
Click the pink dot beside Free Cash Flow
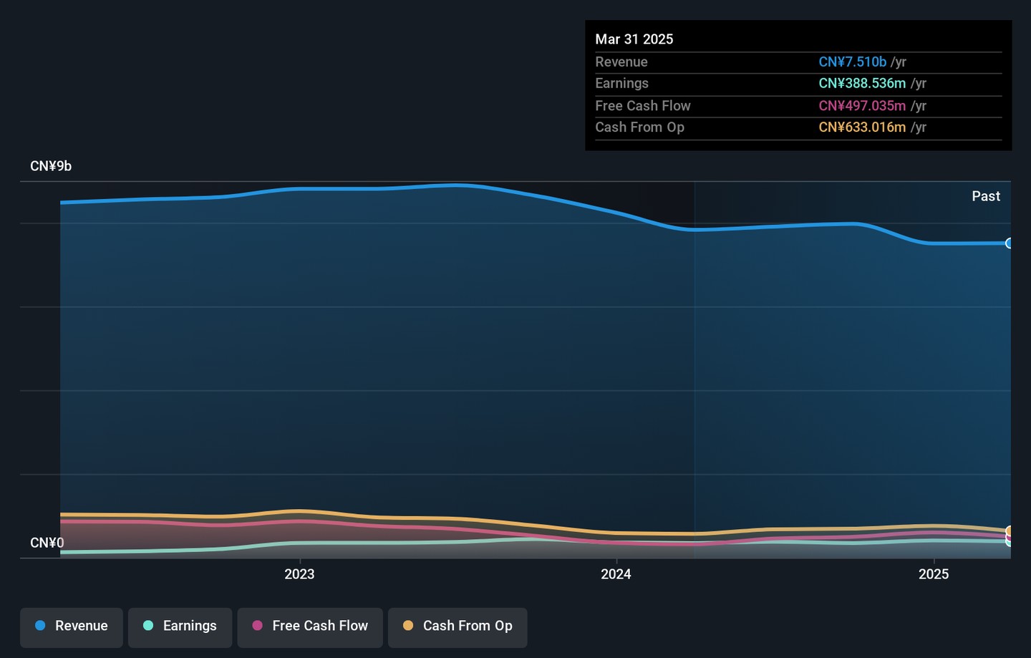click(x=258, y=626)
